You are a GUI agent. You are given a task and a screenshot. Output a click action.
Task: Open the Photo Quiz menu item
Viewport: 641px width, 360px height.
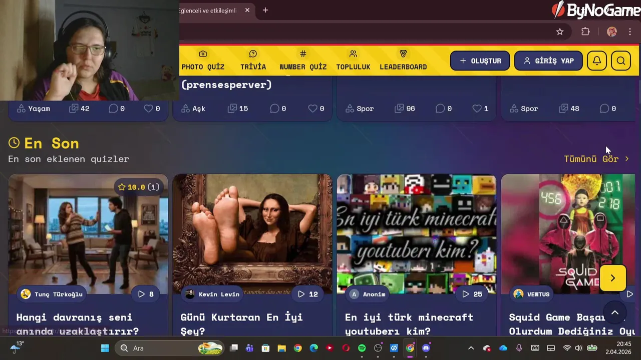click(x=203, y=60)
